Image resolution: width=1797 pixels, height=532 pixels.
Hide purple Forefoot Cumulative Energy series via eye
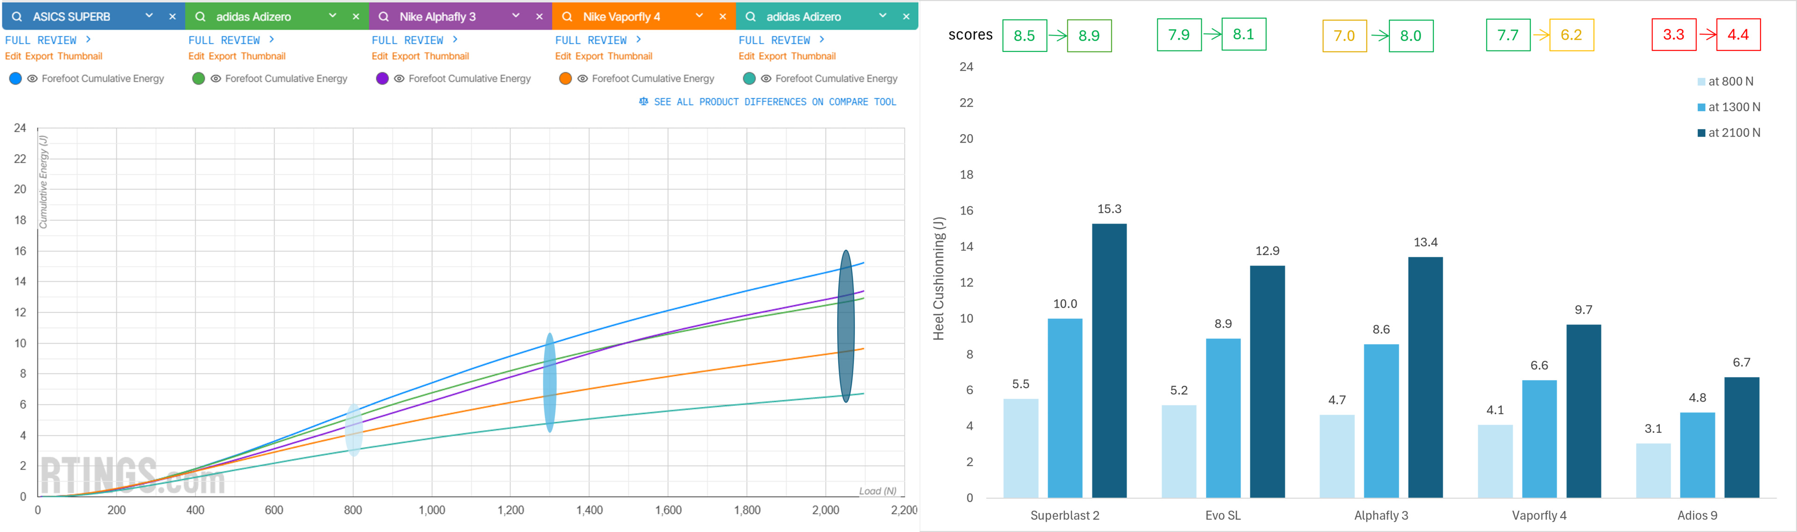[399, 79]
